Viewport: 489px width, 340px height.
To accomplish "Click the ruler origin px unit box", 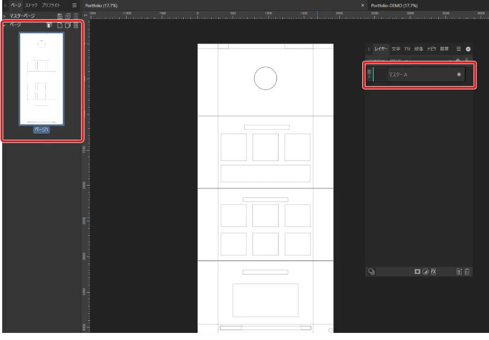I will (86, 15).
